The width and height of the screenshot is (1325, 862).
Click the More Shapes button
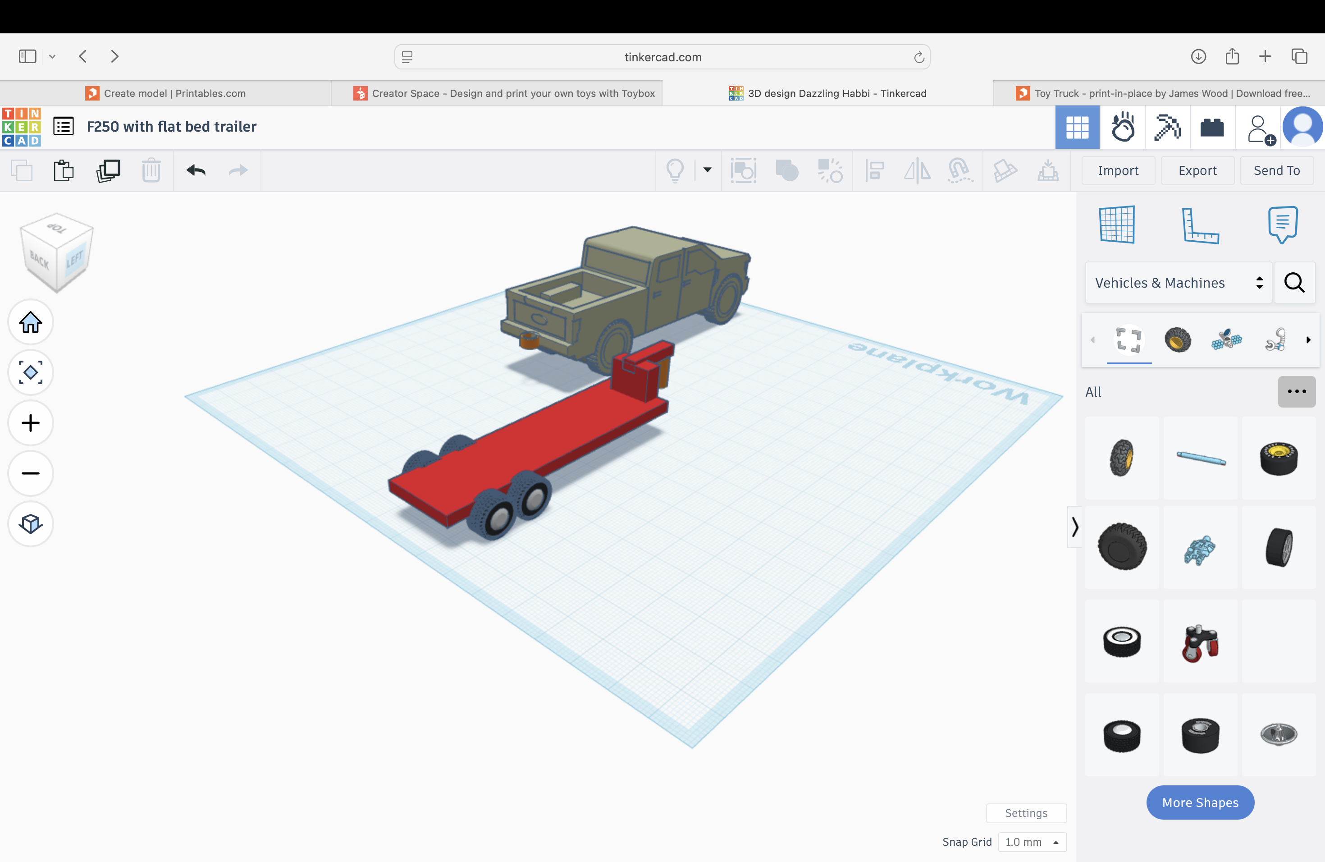coord(1200,802)
